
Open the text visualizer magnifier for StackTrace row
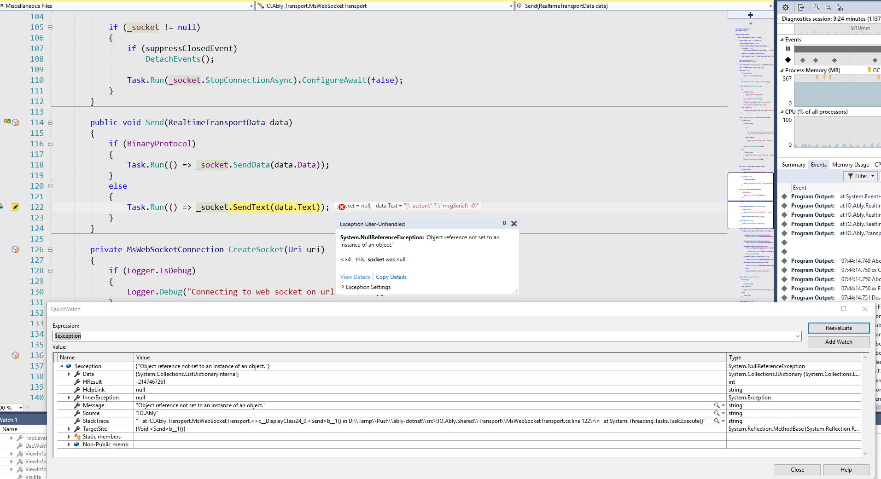click(x=717, y=421)
